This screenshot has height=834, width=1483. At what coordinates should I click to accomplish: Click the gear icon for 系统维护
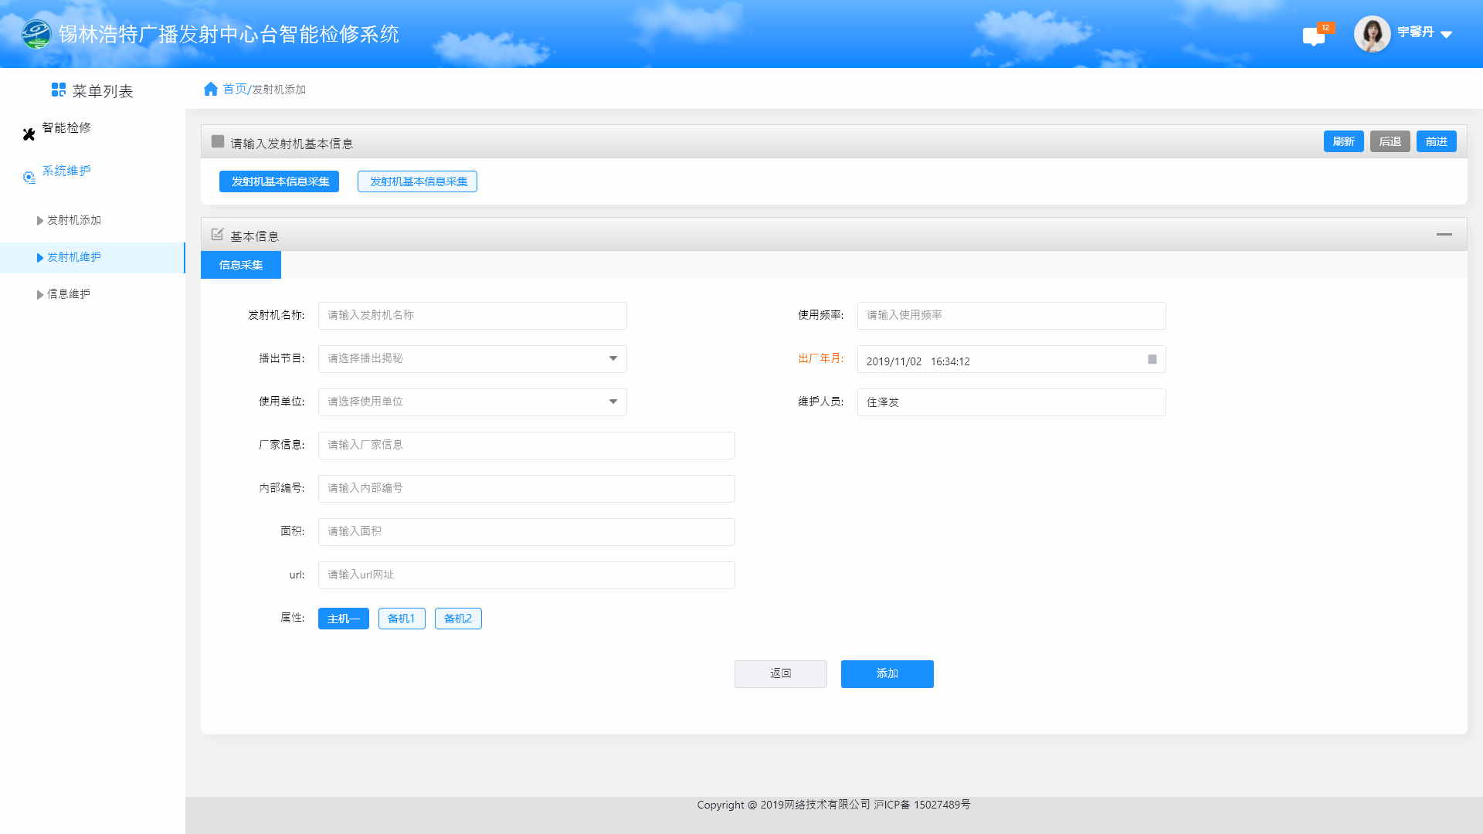point(29,178)
